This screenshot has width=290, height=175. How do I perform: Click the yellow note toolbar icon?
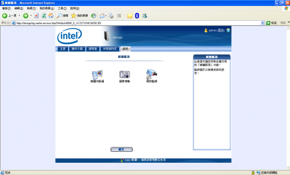130,16
